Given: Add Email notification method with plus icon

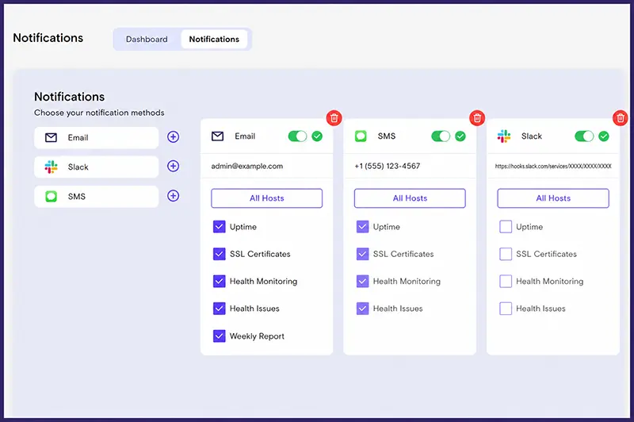Looking at the screenshot, I should click(x=173, y=136).
